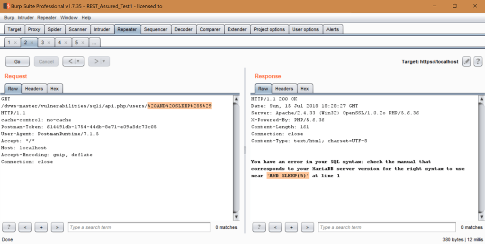Close Repeater tab 3
485x244 pixels.
(49, 43)
